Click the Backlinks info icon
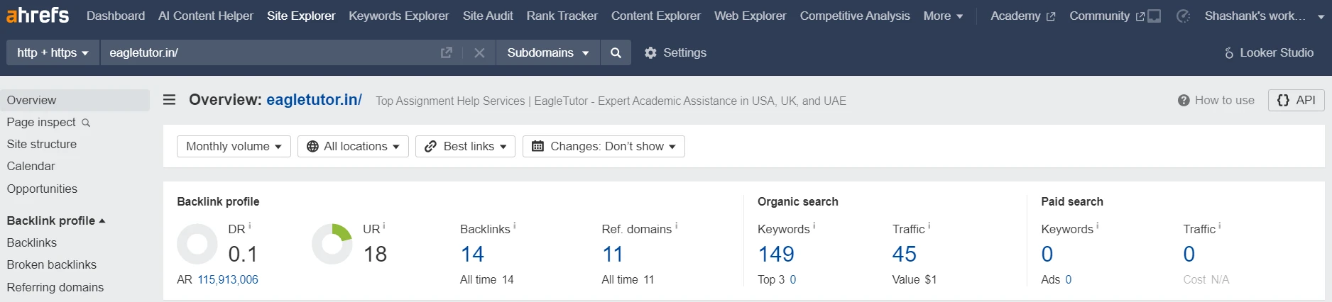Screen dimensions: 1332x302 click(x=515, y=225)
